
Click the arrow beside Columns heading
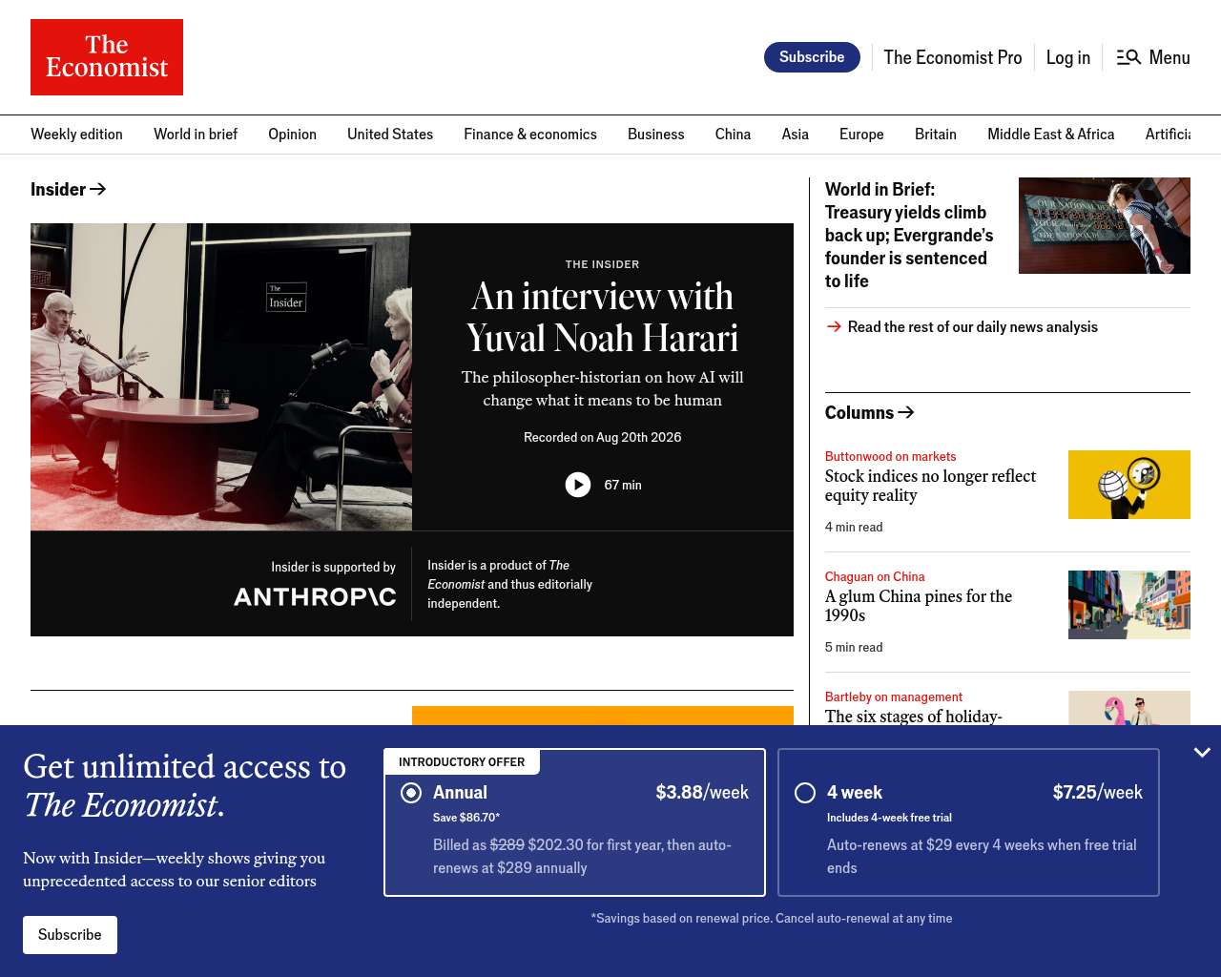click(906, 412)
